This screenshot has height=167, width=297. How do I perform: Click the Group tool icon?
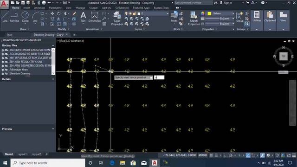tap(239, 17)
